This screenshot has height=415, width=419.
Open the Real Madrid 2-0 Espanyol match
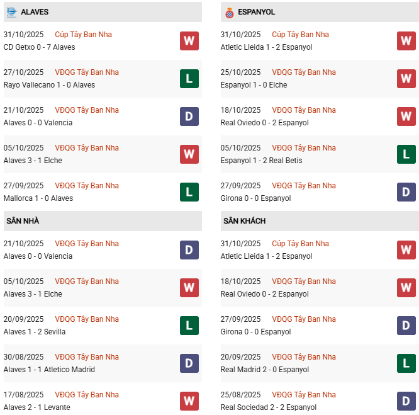[264, 370]
